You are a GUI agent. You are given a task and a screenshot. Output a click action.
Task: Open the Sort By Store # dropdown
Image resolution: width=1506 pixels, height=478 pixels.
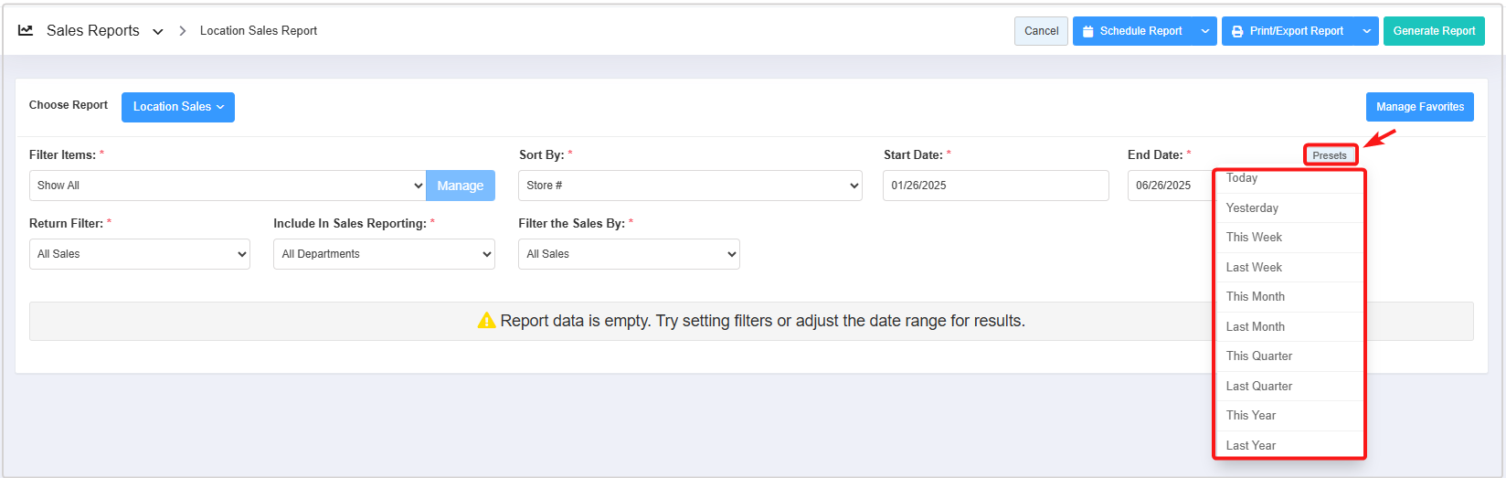690,186
